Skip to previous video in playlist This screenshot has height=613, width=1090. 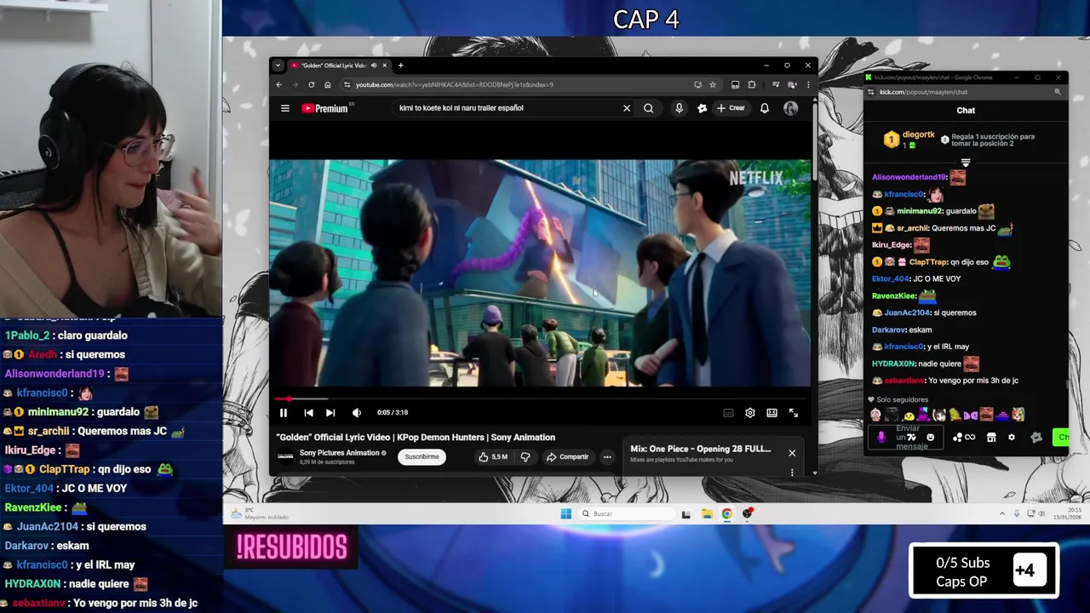tap(308, 413)
